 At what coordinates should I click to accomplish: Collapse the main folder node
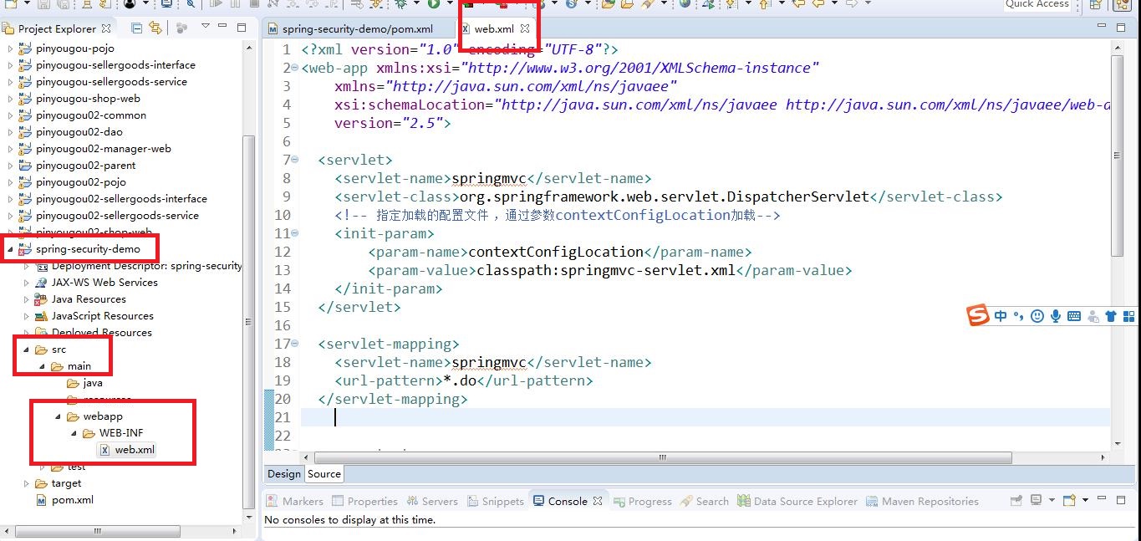[x=42, y=366]
